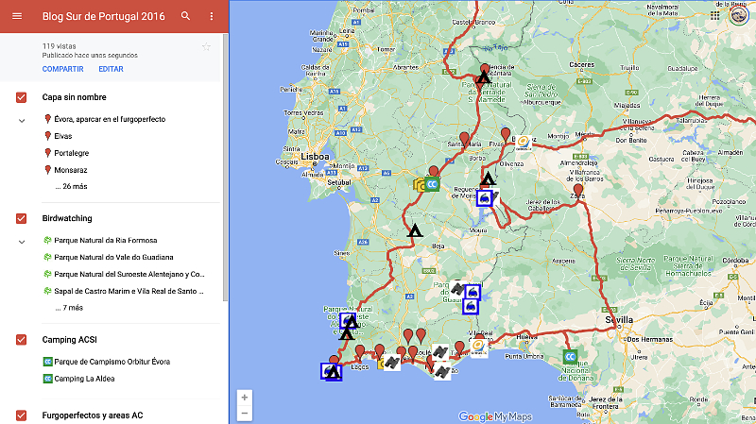Click Lisboa city label on map
Screen dimensions: 756x424
coord(315,157)
